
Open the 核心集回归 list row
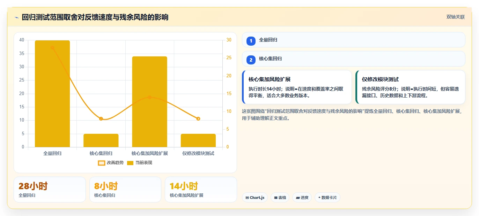coord(353,59)
